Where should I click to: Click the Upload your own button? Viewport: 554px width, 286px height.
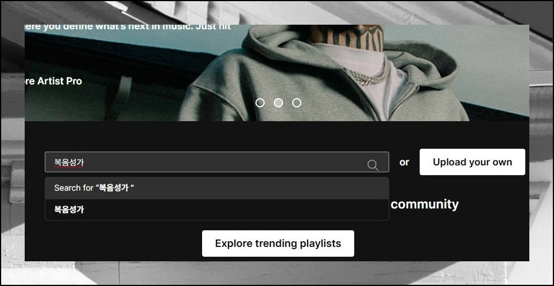472,162
